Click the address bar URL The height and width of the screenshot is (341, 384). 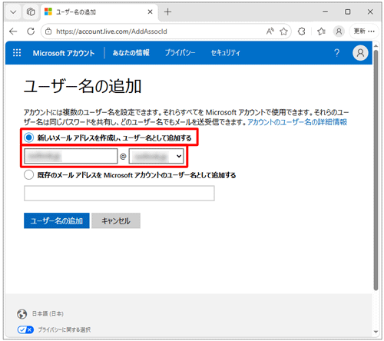coord(111,31)
